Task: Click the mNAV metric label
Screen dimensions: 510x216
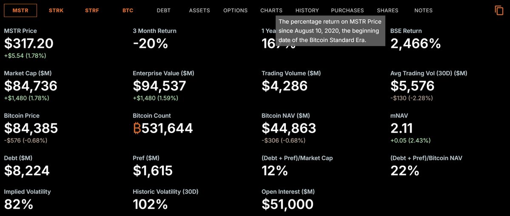Action: pyautogui.click(x=399, y=116)
